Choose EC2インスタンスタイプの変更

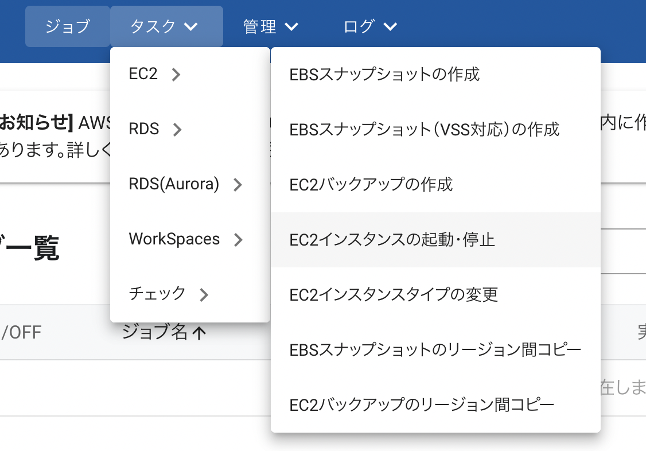(394, 294)
